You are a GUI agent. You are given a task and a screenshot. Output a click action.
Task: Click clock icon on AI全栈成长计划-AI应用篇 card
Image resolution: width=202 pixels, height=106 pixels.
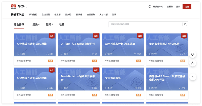coord(18,54)
